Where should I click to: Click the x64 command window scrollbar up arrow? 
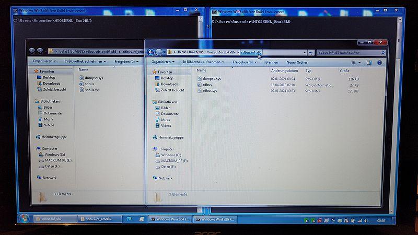coord(200,19)
